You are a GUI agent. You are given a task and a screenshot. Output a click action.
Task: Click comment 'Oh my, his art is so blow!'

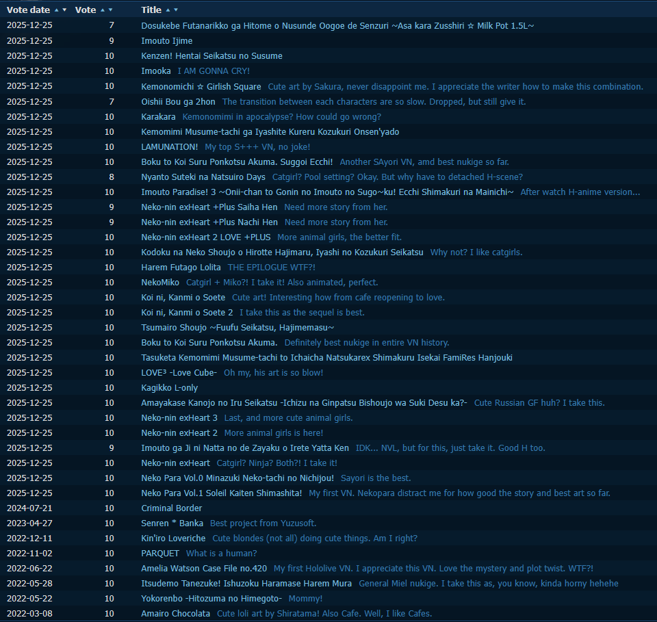[273, 373]
